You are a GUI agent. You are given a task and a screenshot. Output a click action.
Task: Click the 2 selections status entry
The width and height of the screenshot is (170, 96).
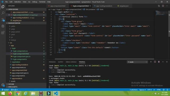[134, 90]
